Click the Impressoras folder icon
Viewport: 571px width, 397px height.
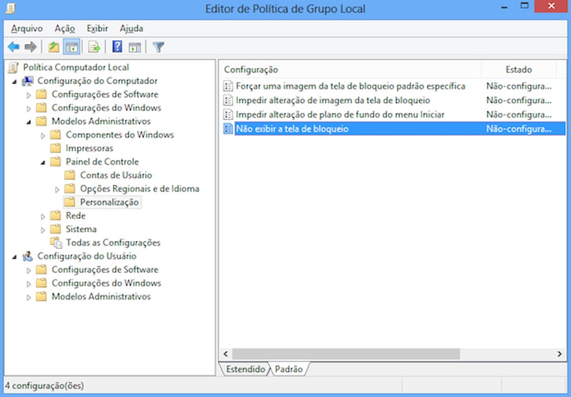tap(55, 148)
